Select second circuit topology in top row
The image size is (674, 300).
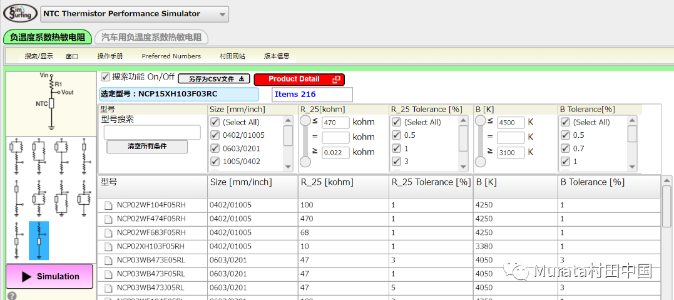(39, 156)
